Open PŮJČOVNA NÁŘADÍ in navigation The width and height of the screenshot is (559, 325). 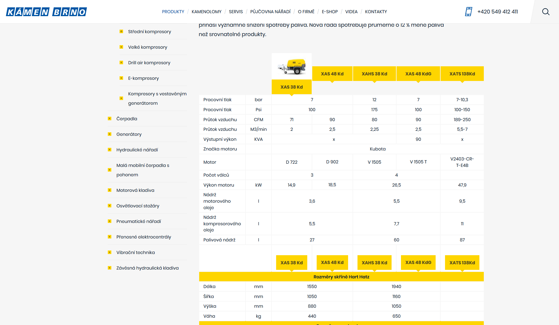tap(270, 12)
